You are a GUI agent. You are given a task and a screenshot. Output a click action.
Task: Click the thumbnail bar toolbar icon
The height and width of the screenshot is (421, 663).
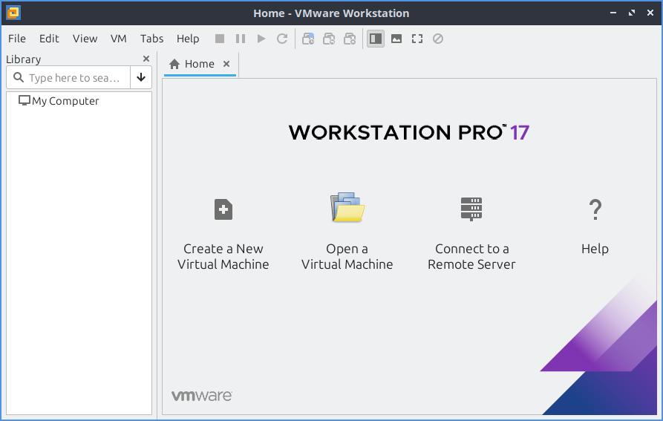(x=396, y=39)
